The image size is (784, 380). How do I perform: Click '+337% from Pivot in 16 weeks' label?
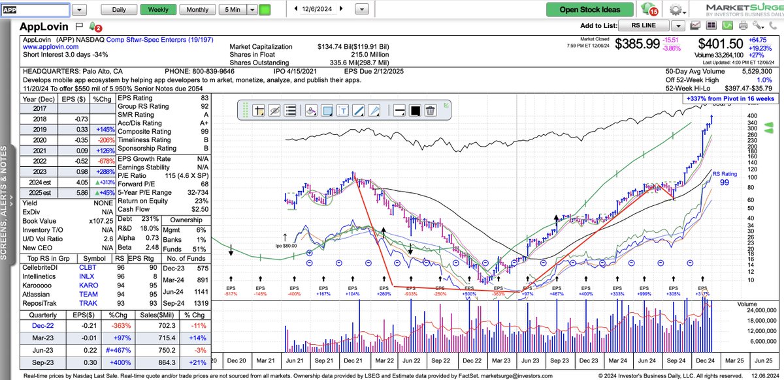(x=730, y=98)
